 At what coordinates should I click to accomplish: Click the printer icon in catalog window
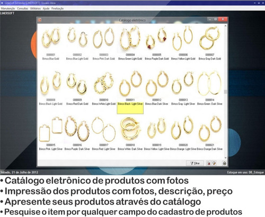(x=225, y=163)
